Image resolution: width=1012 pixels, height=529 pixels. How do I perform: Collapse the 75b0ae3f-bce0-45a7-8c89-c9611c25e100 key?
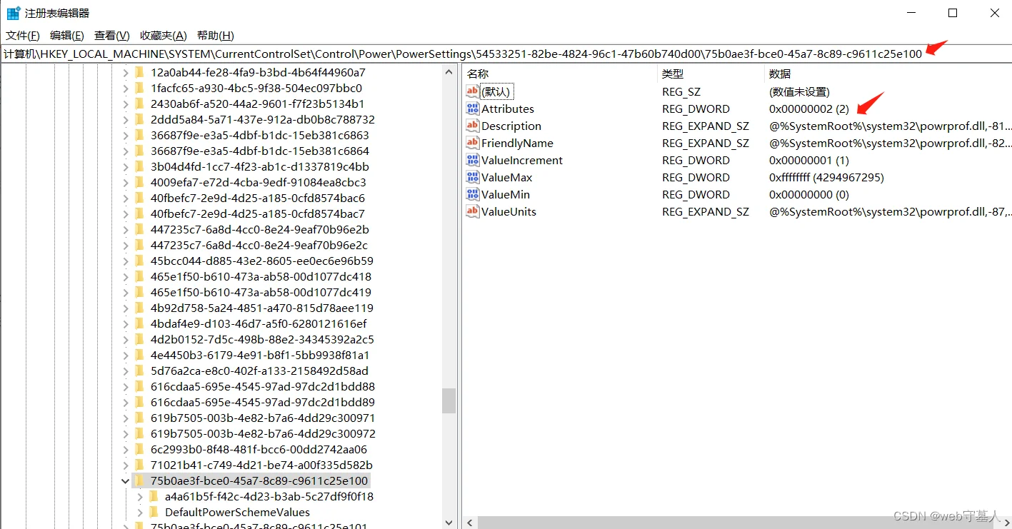tap(126, 481)
